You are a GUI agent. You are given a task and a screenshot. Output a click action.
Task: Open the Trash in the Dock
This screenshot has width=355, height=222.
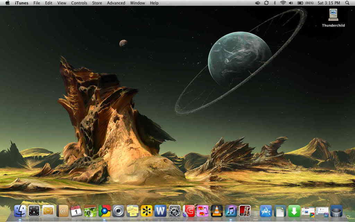coord(336,211)
